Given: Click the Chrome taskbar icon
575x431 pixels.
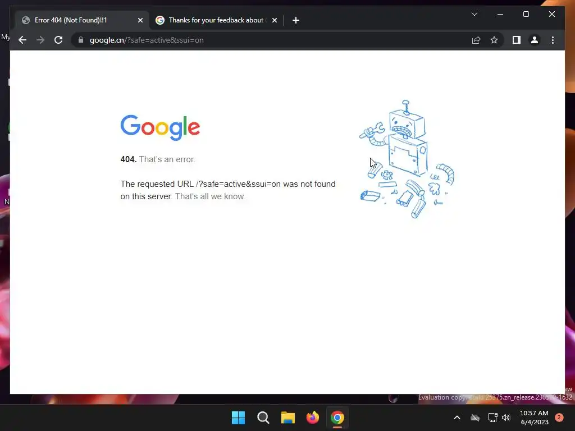Looking at the screenshot, I should click(337, 418).
